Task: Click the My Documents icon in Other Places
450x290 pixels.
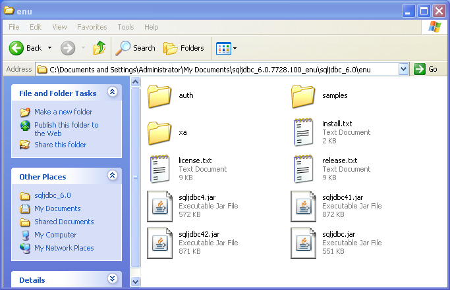Action: click(x=25, y=208)
